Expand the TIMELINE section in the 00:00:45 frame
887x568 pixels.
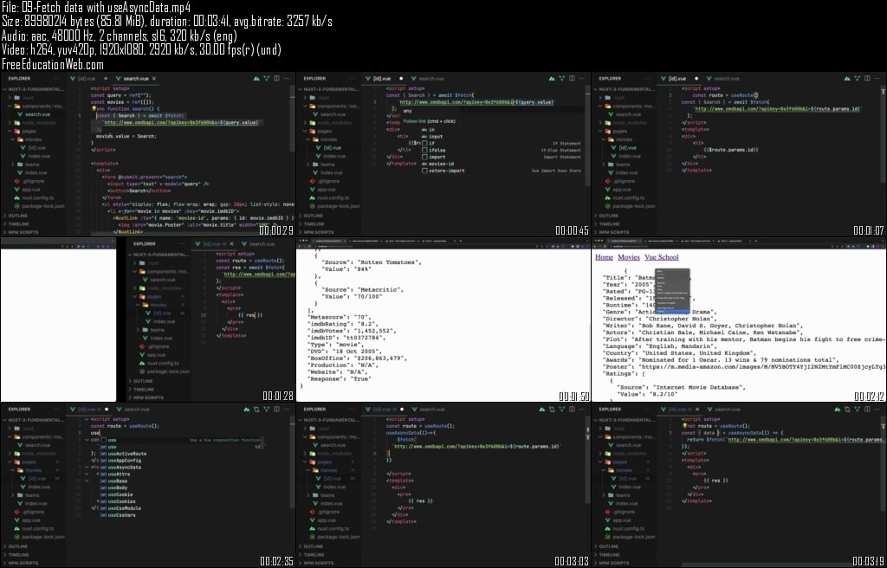(312, 224)
